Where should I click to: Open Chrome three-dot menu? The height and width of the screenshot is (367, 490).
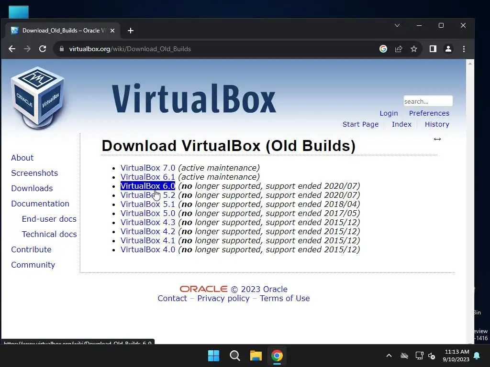pos(464,49)
